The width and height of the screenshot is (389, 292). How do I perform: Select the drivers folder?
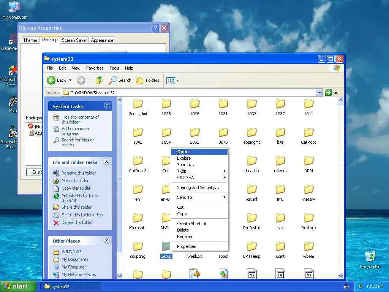pyautogui.click(x=280, y=164)
